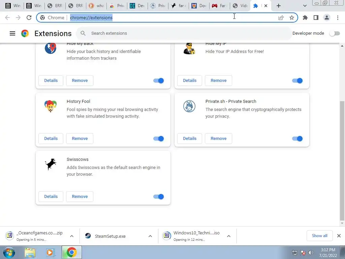Switch to the Dev tab
The width and height of the screenshot is (345, 259).
(x=137, y=6)
